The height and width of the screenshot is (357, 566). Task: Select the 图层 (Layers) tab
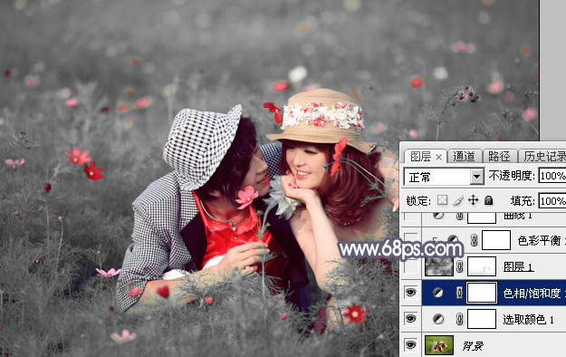[420, 157]
